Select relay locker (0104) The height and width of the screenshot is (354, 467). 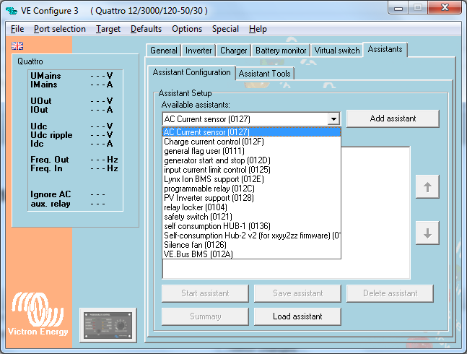pos(251,207)
